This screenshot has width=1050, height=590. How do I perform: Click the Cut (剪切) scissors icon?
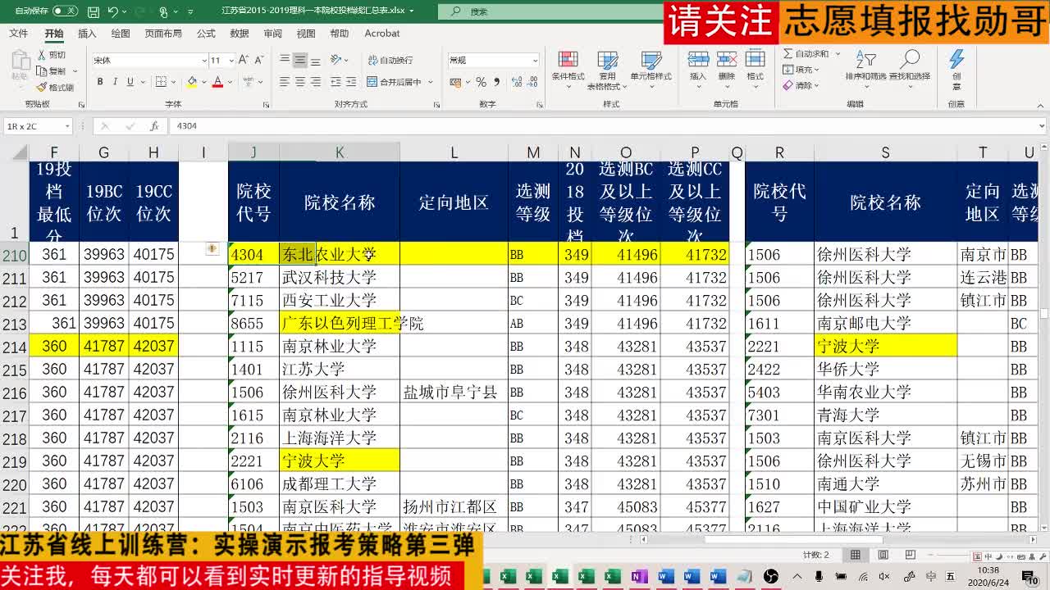point(43,55)
